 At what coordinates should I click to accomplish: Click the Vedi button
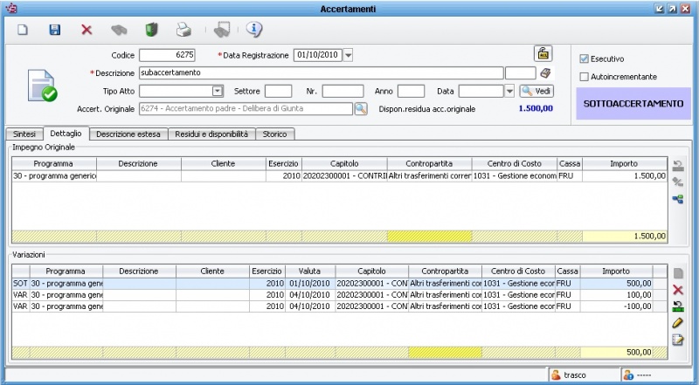536,91
